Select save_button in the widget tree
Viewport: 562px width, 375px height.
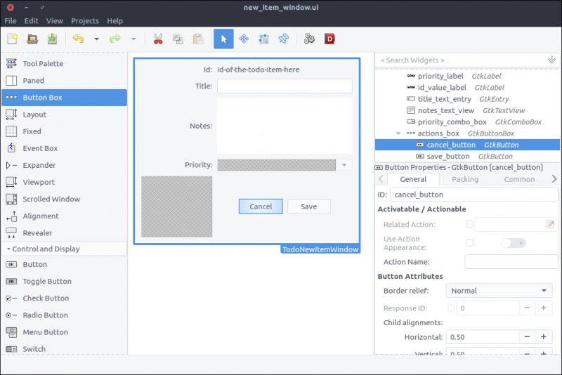(x=447, y=156)
